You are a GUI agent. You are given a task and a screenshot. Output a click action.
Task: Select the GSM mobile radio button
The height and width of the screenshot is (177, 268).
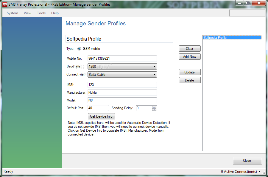[x=79, y=49]
